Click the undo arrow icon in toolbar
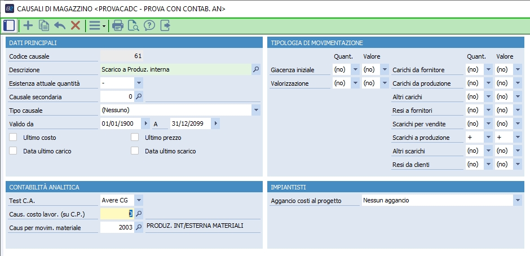The image size is (530, 256). pyautogui.click(x=60, y=25)
